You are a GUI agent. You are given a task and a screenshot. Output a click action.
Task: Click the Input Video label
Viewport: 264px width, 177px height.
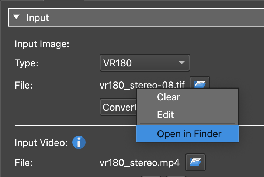(x=41, y=143)
